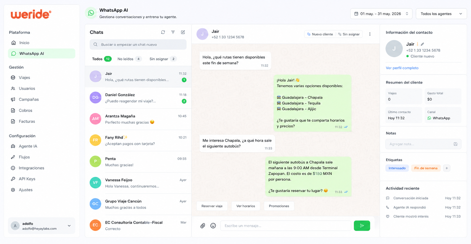471x244 pixels.
Task: Open Cobros section
Action: (42, 110)
